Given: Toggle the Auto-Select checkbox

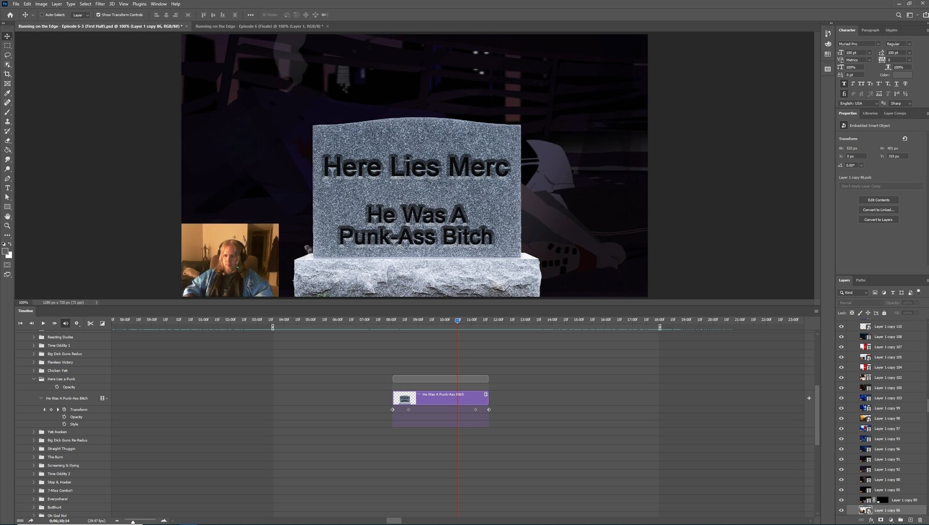Looking at the screenshot, I should [42, 15].
